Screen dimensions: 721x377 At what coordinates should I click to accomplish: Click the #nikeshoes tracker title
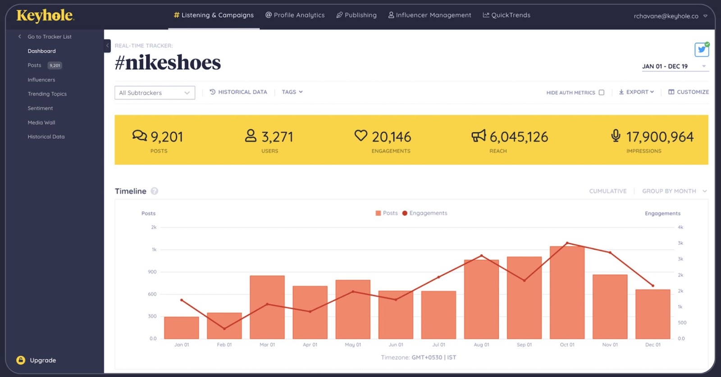168,63
